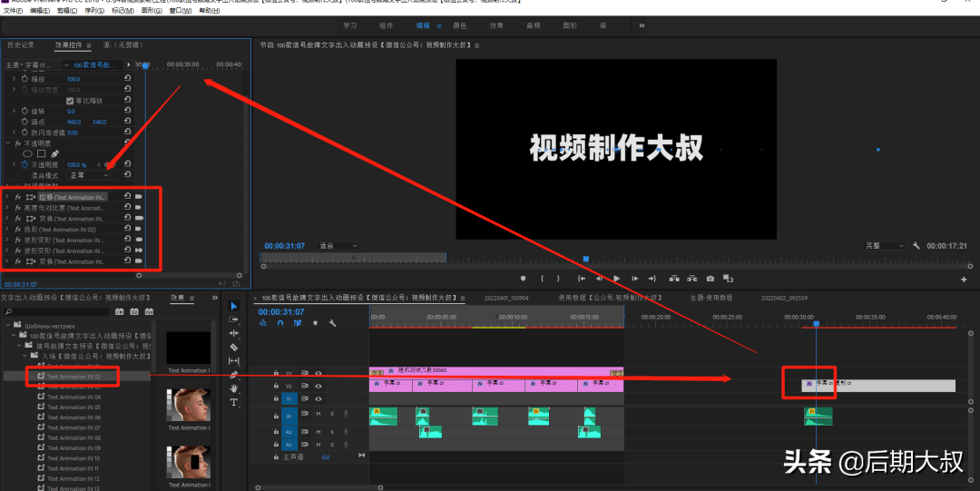The height and width of the screenshot is (491, 980).
Task: Create elliptical opacity mask
Action: pyautogui.click(x=27, y=154)
